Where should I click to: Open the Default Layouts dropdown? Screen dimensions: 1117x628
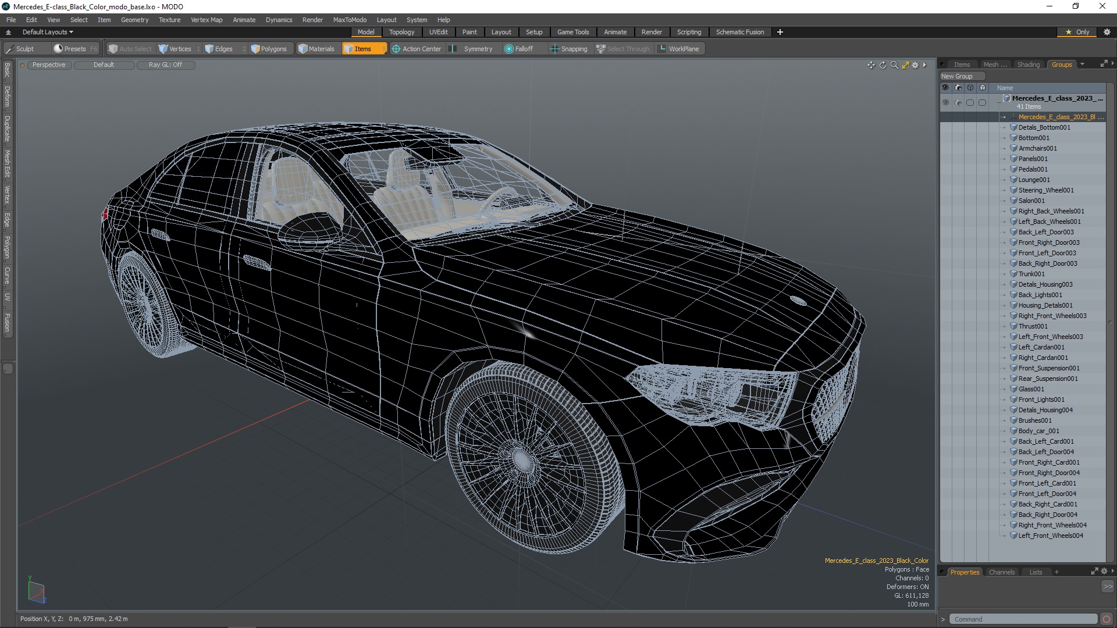48,32
